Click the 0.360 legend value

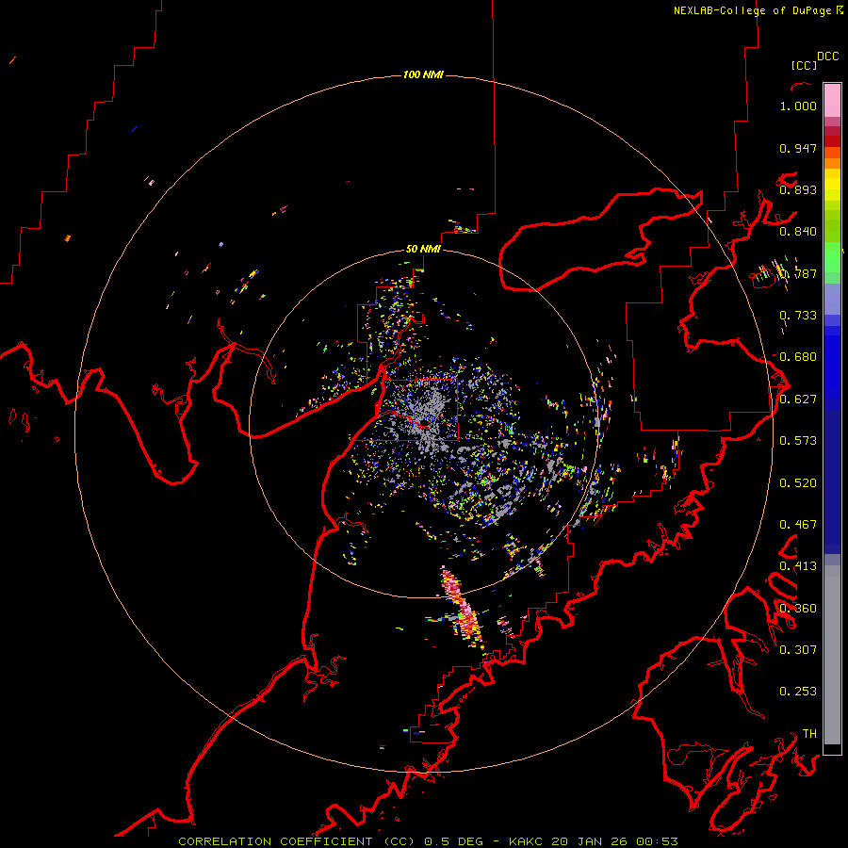coord(798,609)
